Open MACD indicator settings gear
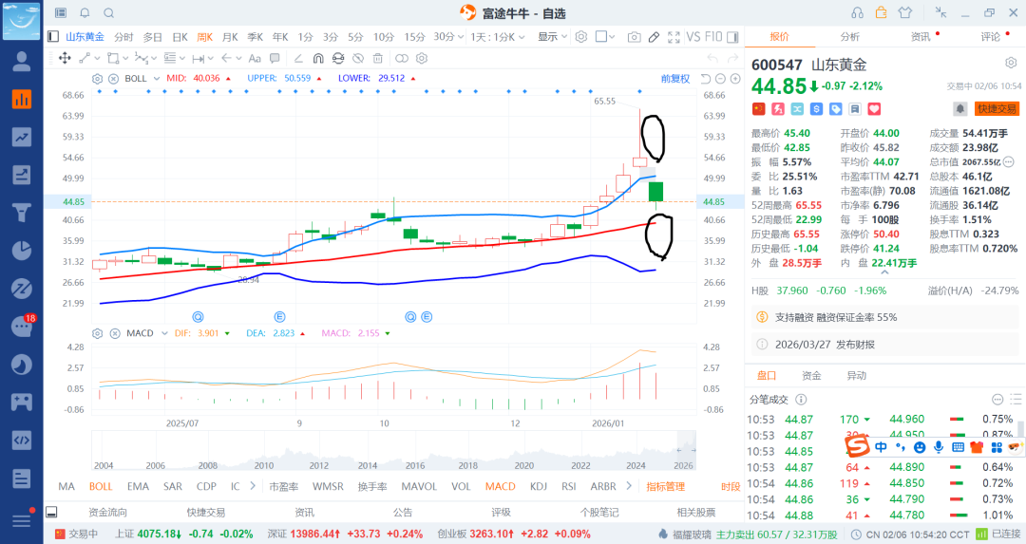1026x544 pixels. tap(98, 333)
